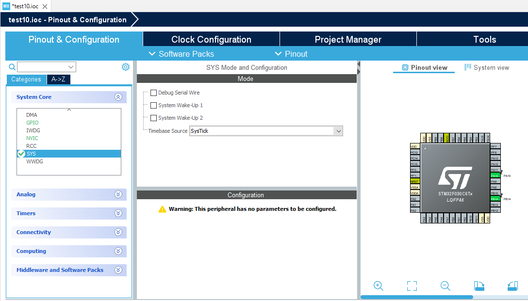Switch to the Clock Configuration tab

pyautogui.click(x=211, y=39)
